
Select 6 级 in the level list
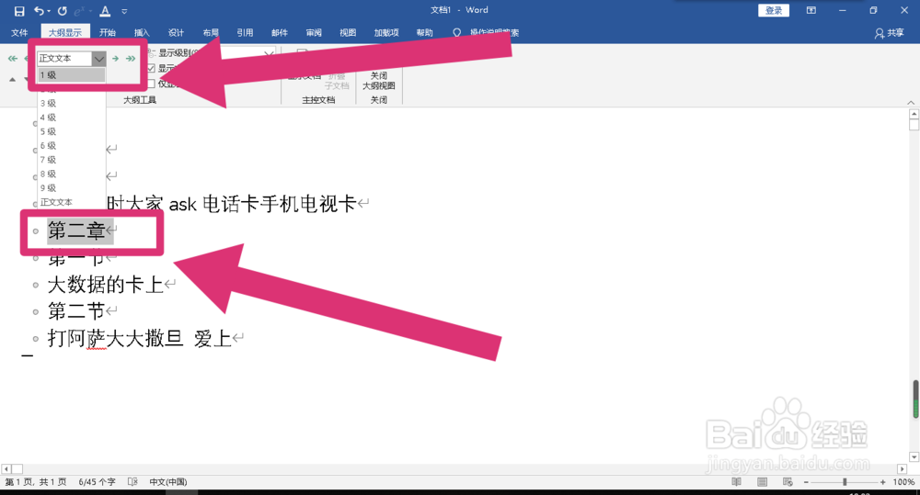pos(72,145)
